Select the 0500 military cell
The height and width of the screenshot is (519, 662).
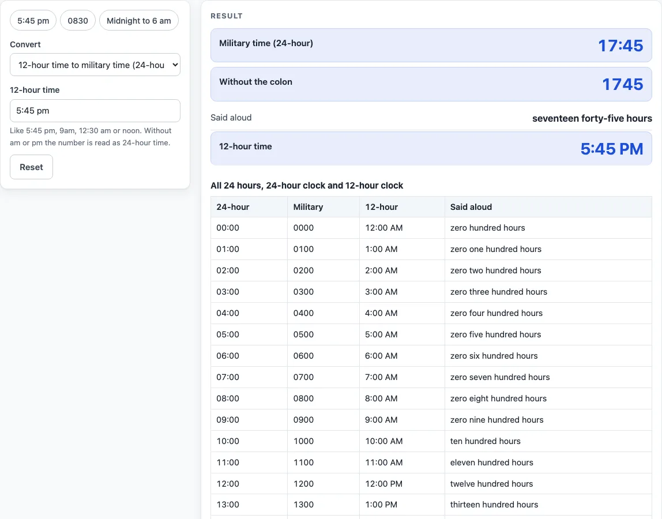click(x=324, y=334)
